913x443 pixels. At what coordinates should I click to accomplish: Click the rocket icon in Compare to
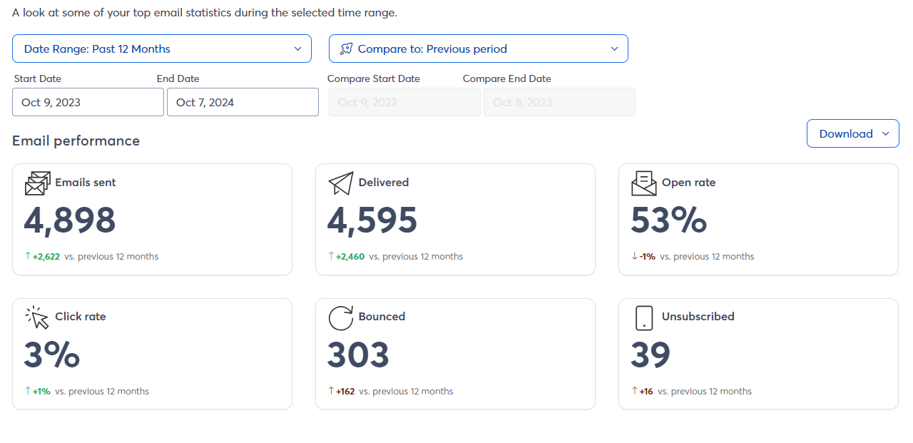tap(347, 49)
